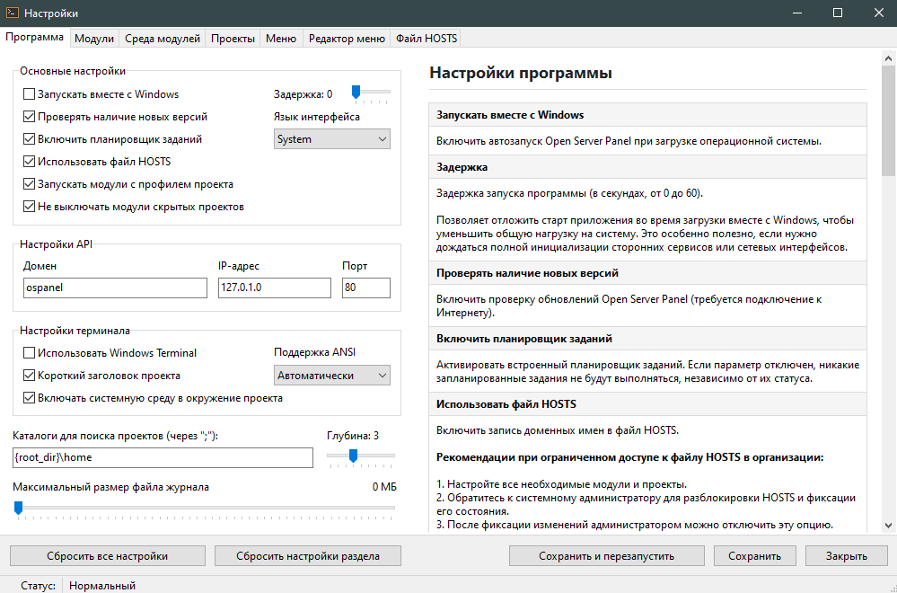The width and height of the screenshot is (897, 593).
Task: Disable Проверять наличие новых версий
Action: (28, 116)
